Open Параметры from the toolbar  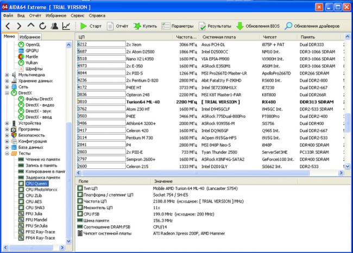[x=178, y=26]
